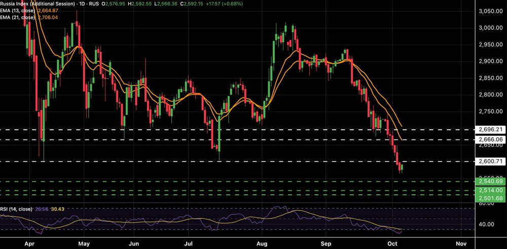
Task: Click the Apr label on time axis
Action: [29, 243]
